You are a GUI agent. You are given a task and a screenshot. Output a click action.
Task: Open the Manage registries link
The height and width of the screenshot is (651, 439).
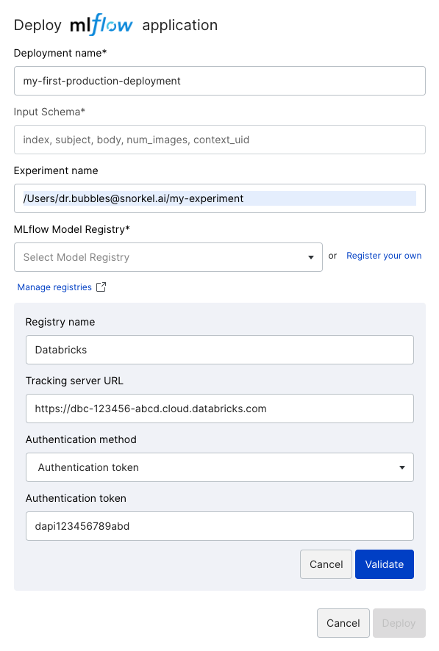coord(54,287)
